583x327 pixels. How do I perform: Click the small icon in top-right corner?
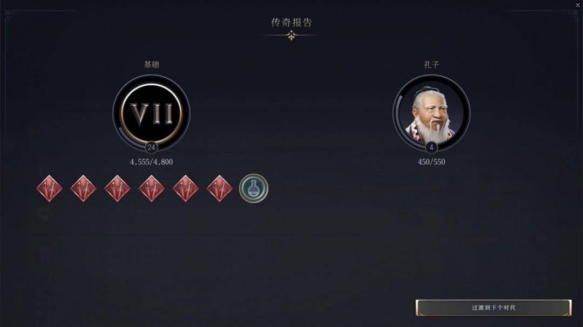coord(578,5)
